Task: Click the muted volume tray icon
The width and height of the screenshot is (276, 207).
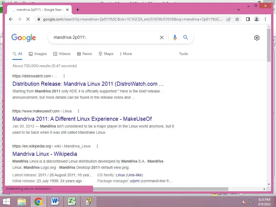Action: pos(244,202)
